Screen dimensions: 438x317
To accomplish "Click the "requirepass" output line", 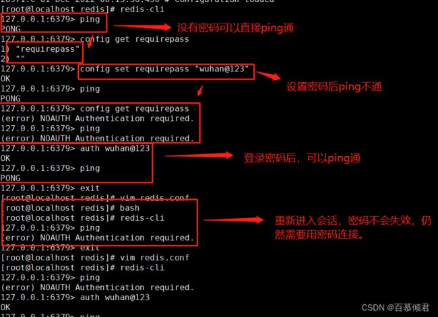I will 48,49.
